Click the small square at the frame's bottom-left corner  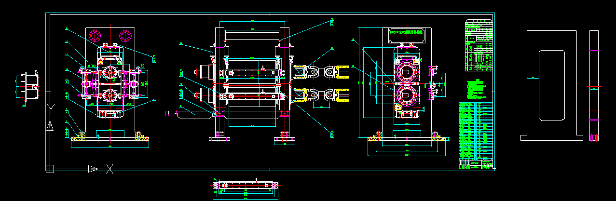(x=49, y=168)
